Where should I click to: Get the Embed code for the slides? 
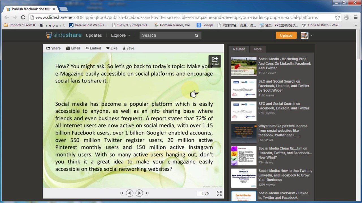point(93,48)
